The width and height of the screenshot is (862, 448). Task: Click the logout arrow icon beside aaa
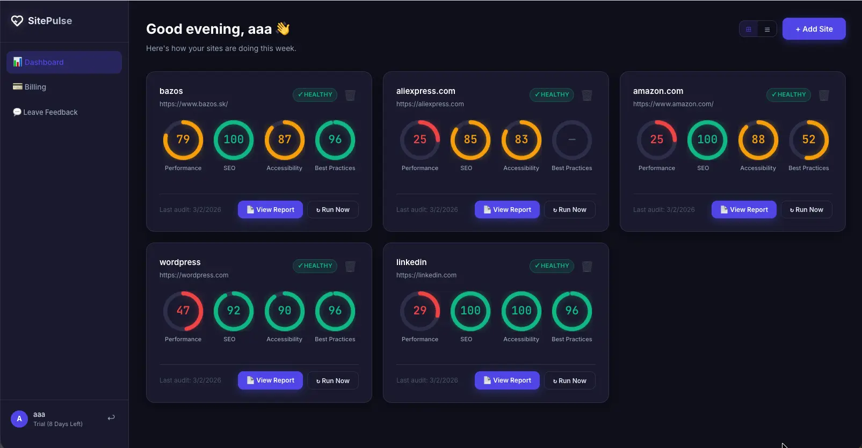(111, 418)
